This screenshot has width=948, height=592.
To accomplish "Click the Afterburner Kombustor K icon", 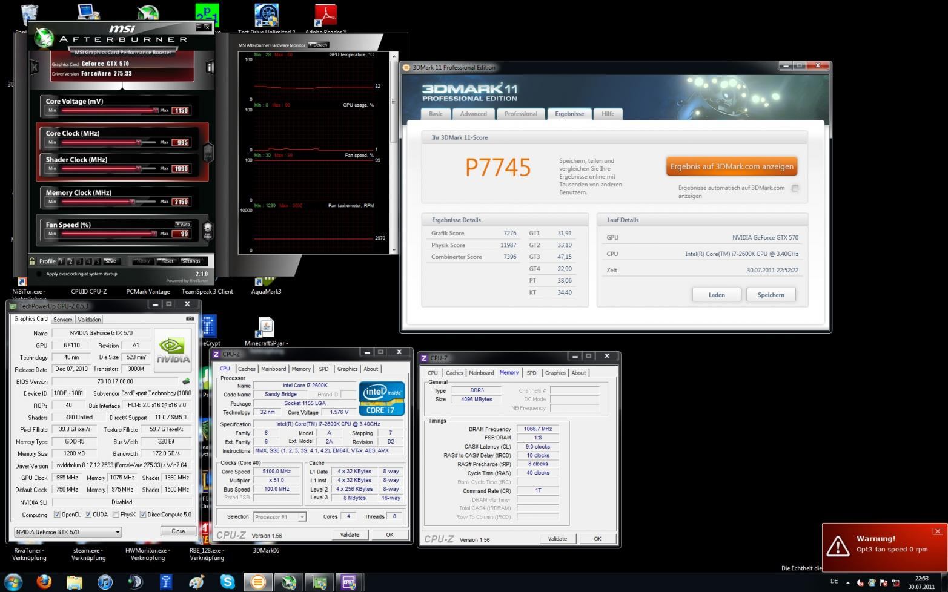I will (x=35, y=67).
